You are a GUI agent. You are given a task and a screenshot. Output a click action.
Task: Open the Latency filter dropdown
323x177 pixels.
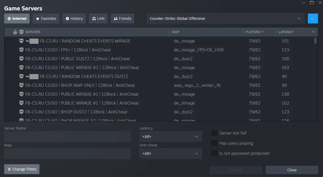(x=171, y=137)
